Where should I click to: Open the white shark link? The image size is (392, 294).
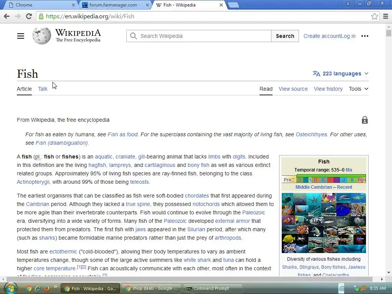pos(197,260)
